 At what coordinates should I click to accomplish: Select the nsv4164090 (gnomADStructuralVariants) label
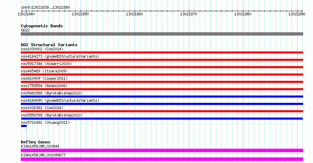[x=60, y=100]
